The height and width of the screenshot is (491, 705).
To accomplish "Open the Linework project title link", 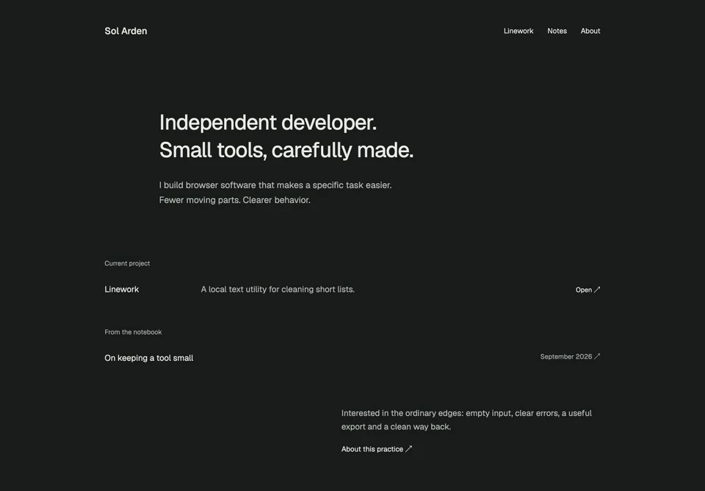I will click(x=121, y=290).
